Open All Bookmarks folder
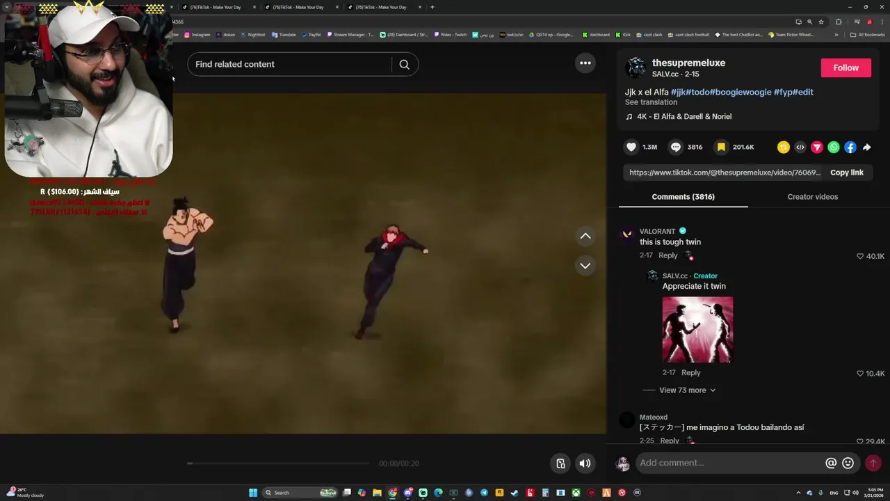890x501 pixels. tap(868, 34)
